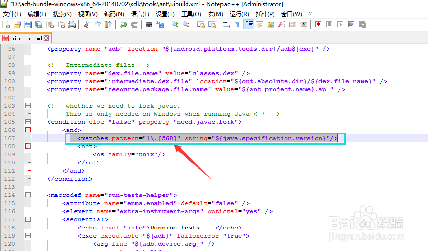Click the text "classes.dex" on line 99
428x251 pixels.
pyautogui.click(x=213, y=73)
